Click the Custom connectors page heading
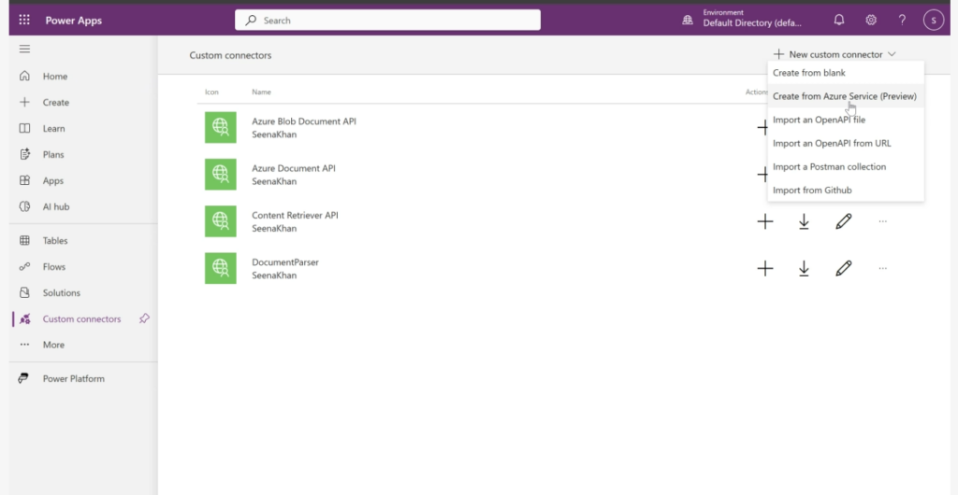This screenshot has width=958, height=495. (x=230, y=55)
